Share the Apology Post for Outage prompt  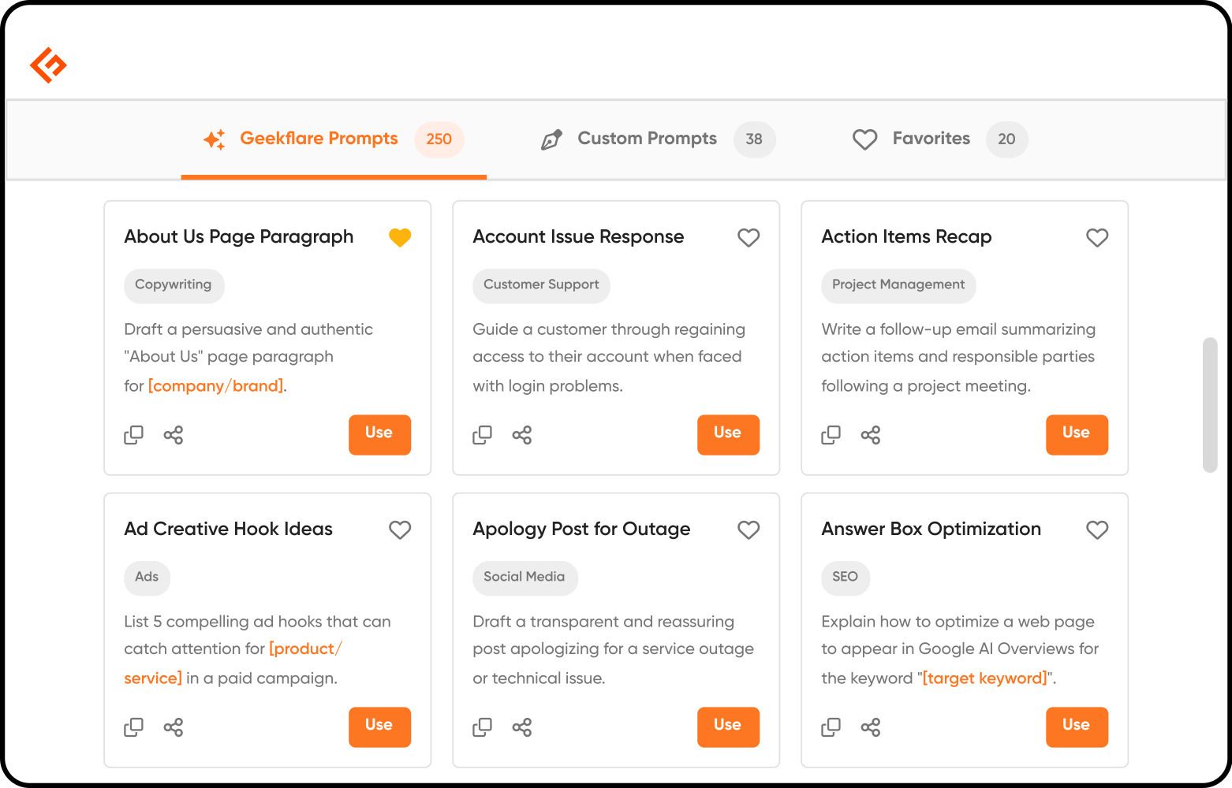522,727
